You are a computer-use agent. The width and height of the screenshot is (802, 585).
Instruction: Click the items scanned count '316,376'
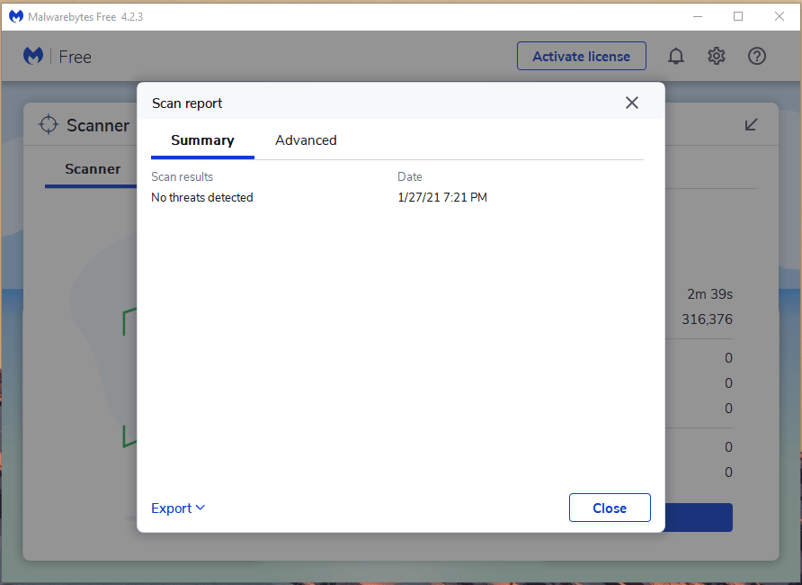(x=707, y=319)
